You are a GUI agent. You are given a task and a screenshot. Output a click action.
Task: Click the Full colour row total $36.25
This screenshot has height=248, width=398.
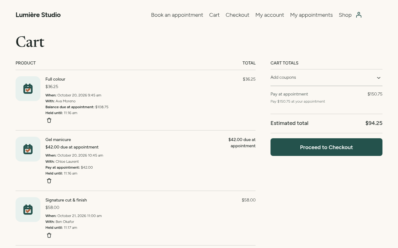[249, 79]
